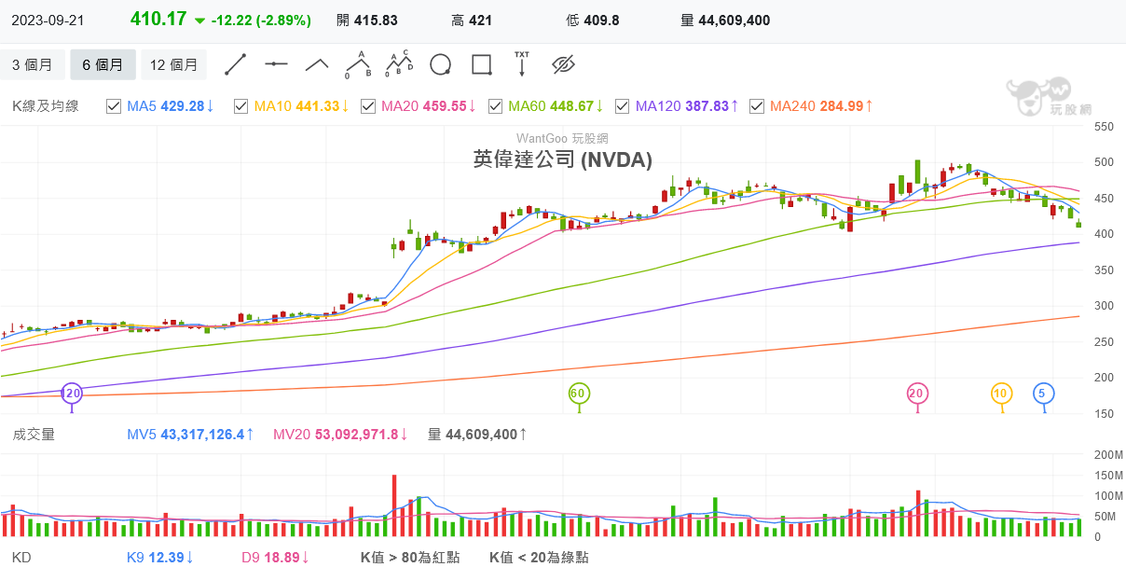Click the MA120 387.83 value label

pyautogui.click(x=688, y=106)
